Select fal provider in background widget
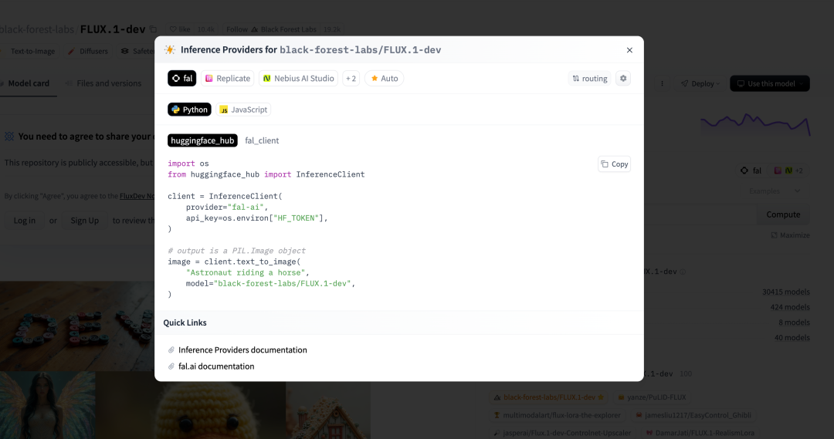834x439 pixels. pyautogui.click(x=751, y=171)
